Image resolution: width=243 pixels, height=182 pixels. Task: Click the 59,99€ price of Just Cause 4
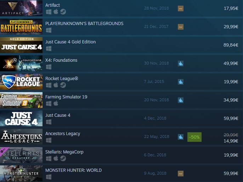[231, 119]
